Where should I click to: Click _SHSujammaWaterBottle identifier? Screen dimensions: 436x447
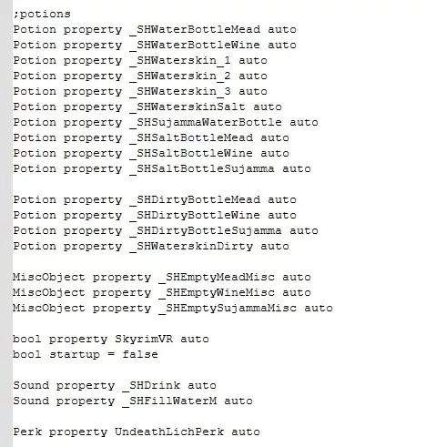(206, 123)
